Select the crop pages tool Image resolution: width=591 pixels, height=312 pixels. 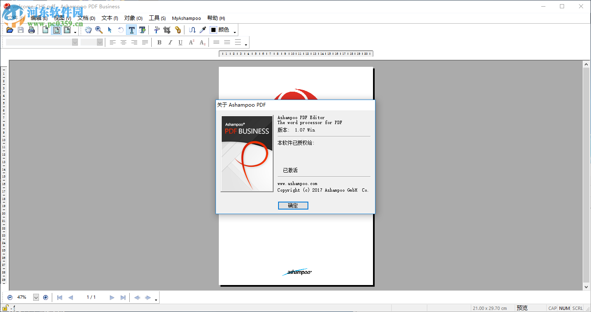(x=167, y=29)
